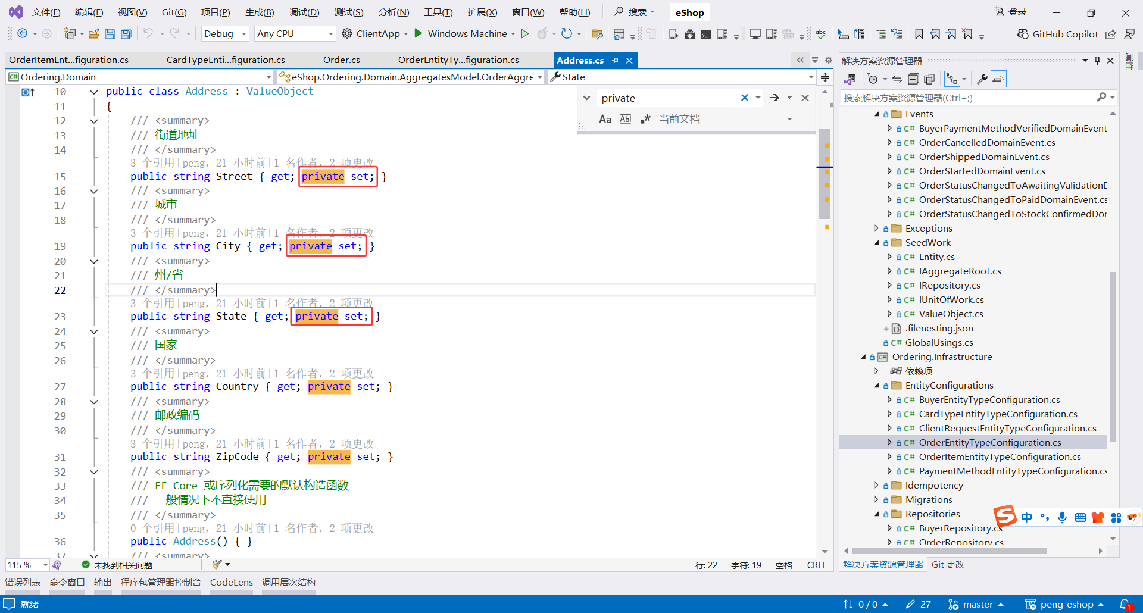1143x613 pixels.
Task: Open the code cleanup broom icon
Action: (x=217, y=565)
